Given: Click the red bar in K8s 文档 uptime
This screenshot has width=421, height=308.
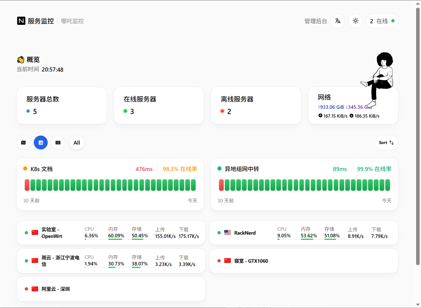Looking at the screenshot, I should click(x=27, y=185).
